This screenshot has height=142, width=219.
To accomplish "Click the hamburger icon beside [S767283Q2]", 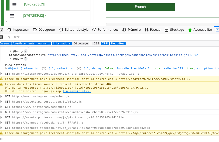I will pos(12,16).
